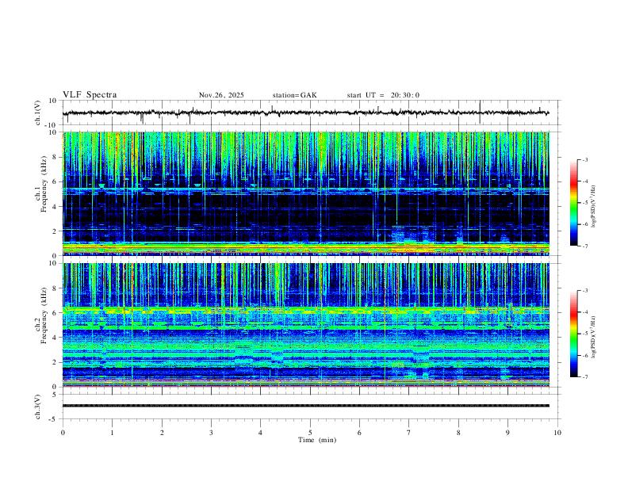Image resolution: width=628 pixels, height=485 pixels.
Task: Click the 4 kHz tick of ch.1 spectrogram
Action: [x=56, y=207]
